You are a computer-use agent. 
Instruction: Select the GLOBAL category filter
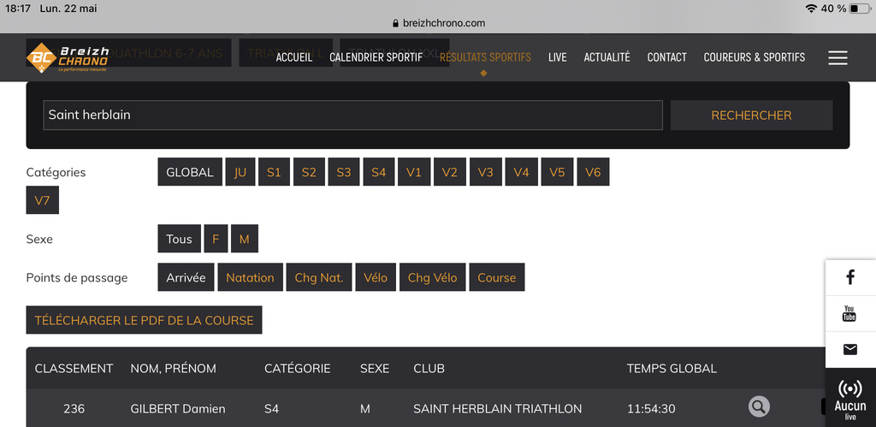coord(190,172)
